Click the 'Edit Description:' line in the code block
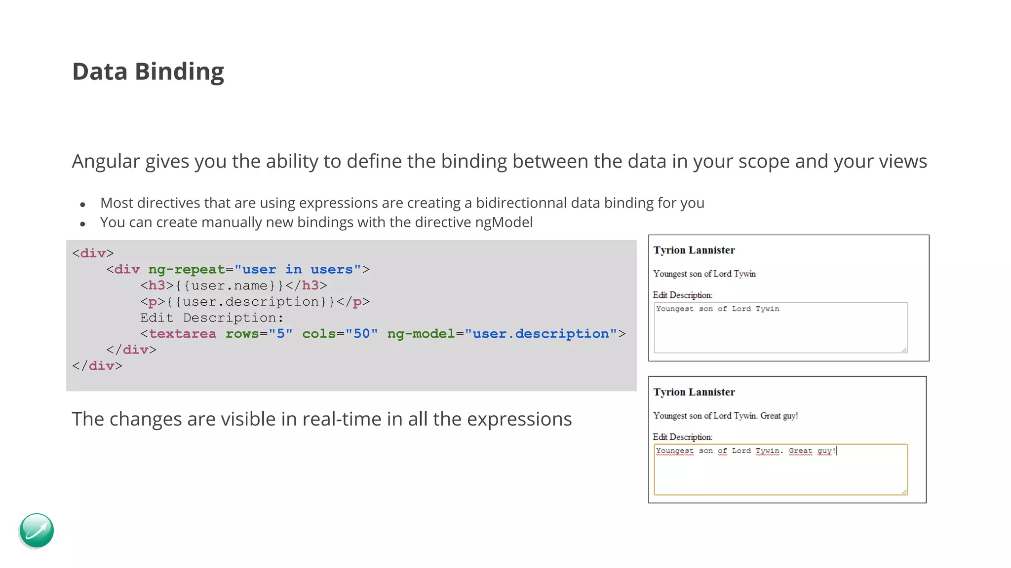Viewport: 1011px width, 568px height. 212,318
